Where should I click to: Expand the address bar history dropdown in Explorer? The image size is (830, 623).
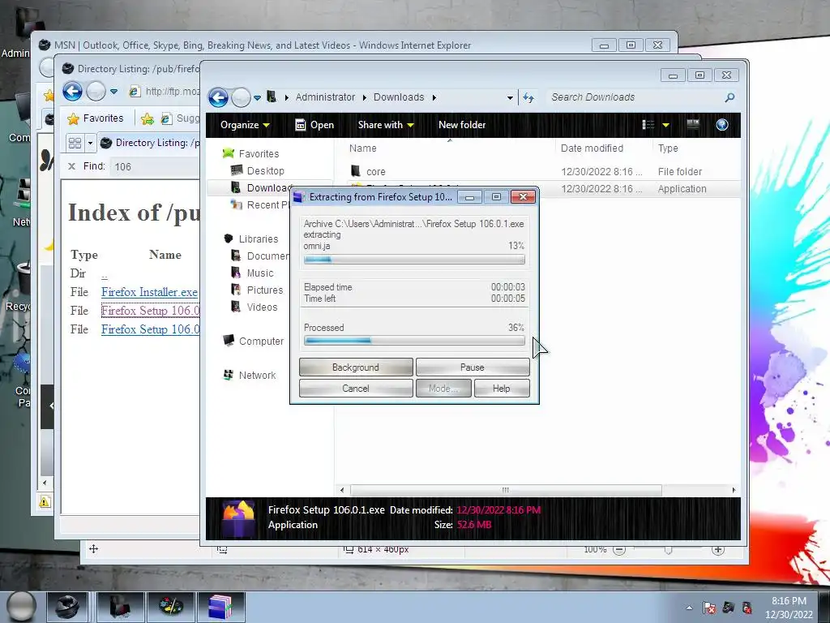tap(510, 98)
